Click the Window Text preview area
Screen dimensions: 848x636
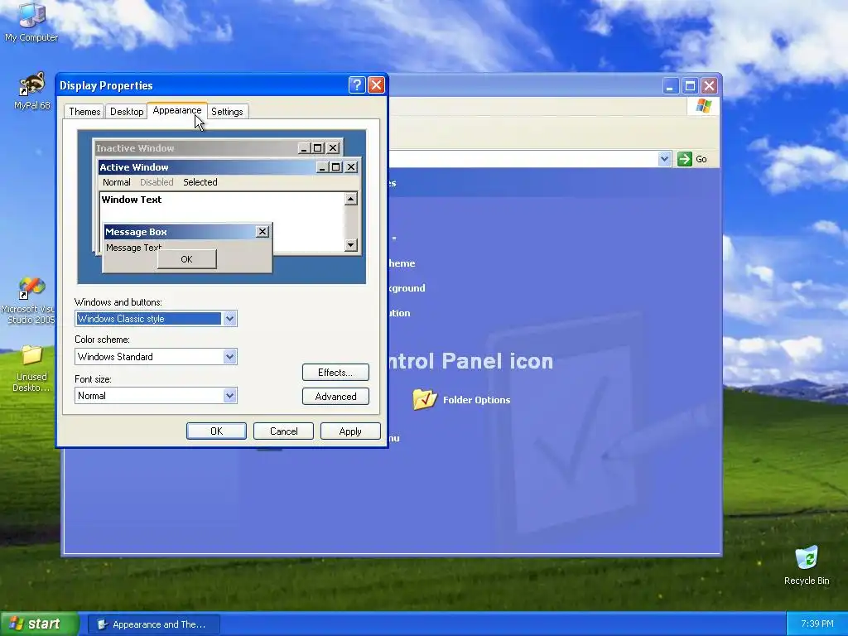click(x=222, y=222)
